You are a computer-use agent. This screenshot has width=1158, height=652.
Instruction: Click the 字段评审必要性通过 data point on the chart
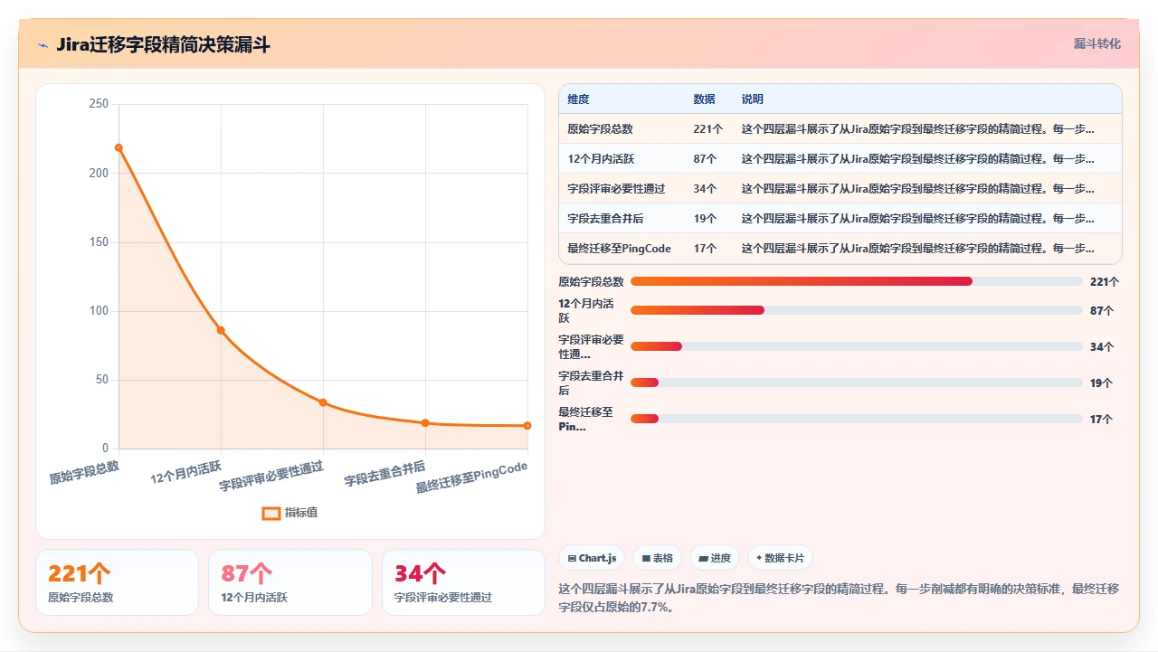[323, 402]
